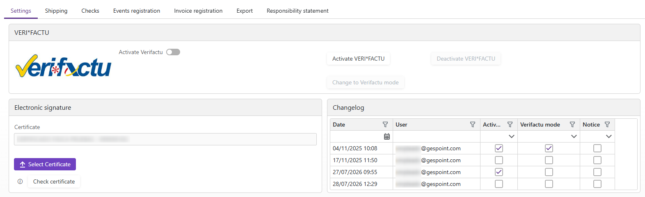Go to the Invoice registration tab

point(198,11)
